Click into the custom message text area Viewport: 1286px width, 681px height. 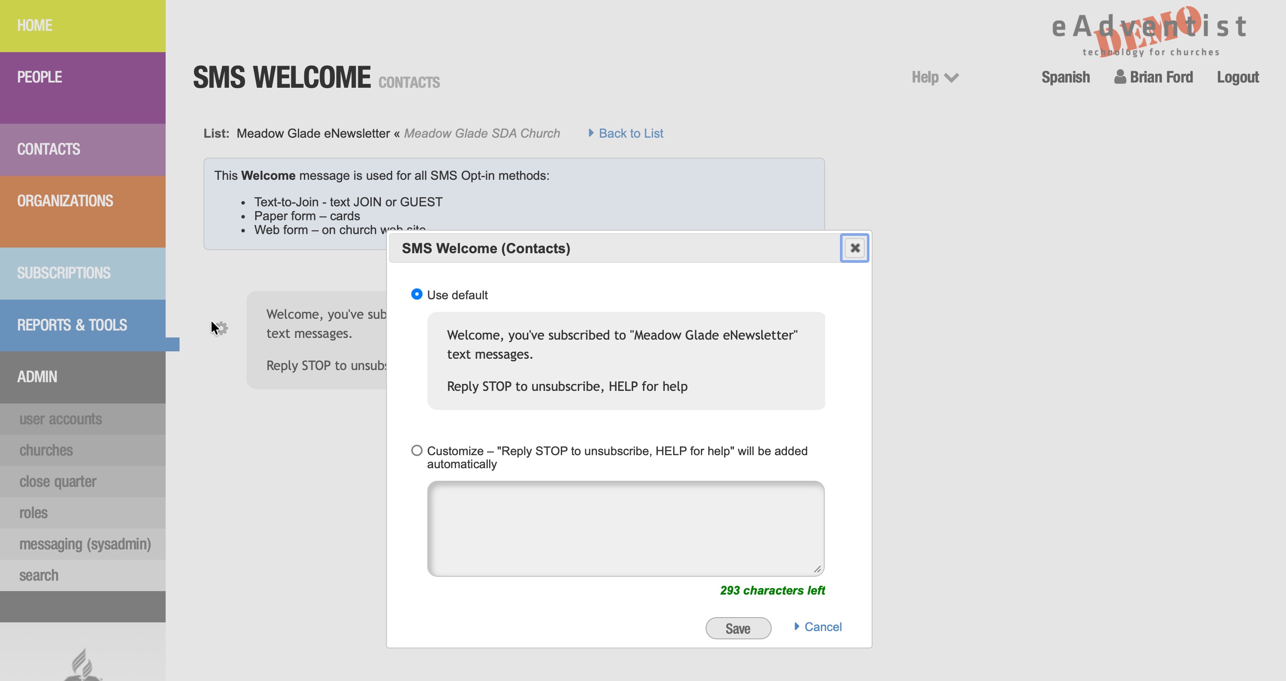626,528
